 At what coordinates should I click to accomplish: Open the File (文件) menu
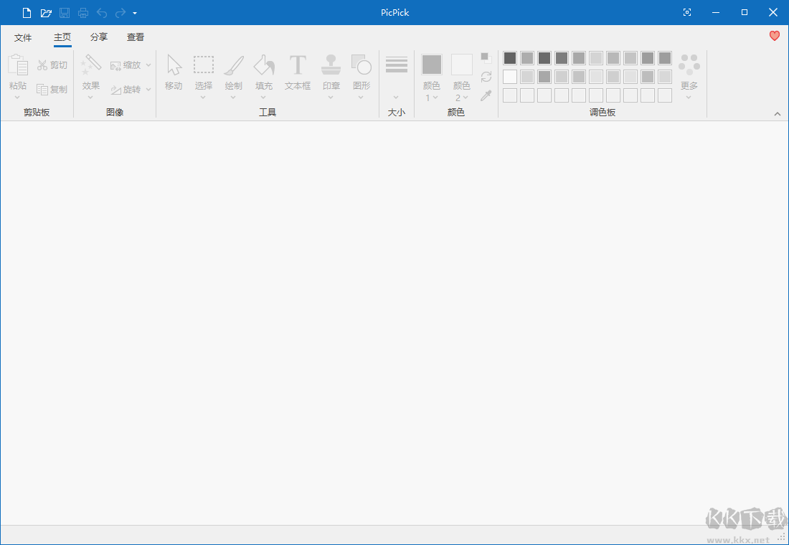(x=23, y=37)
